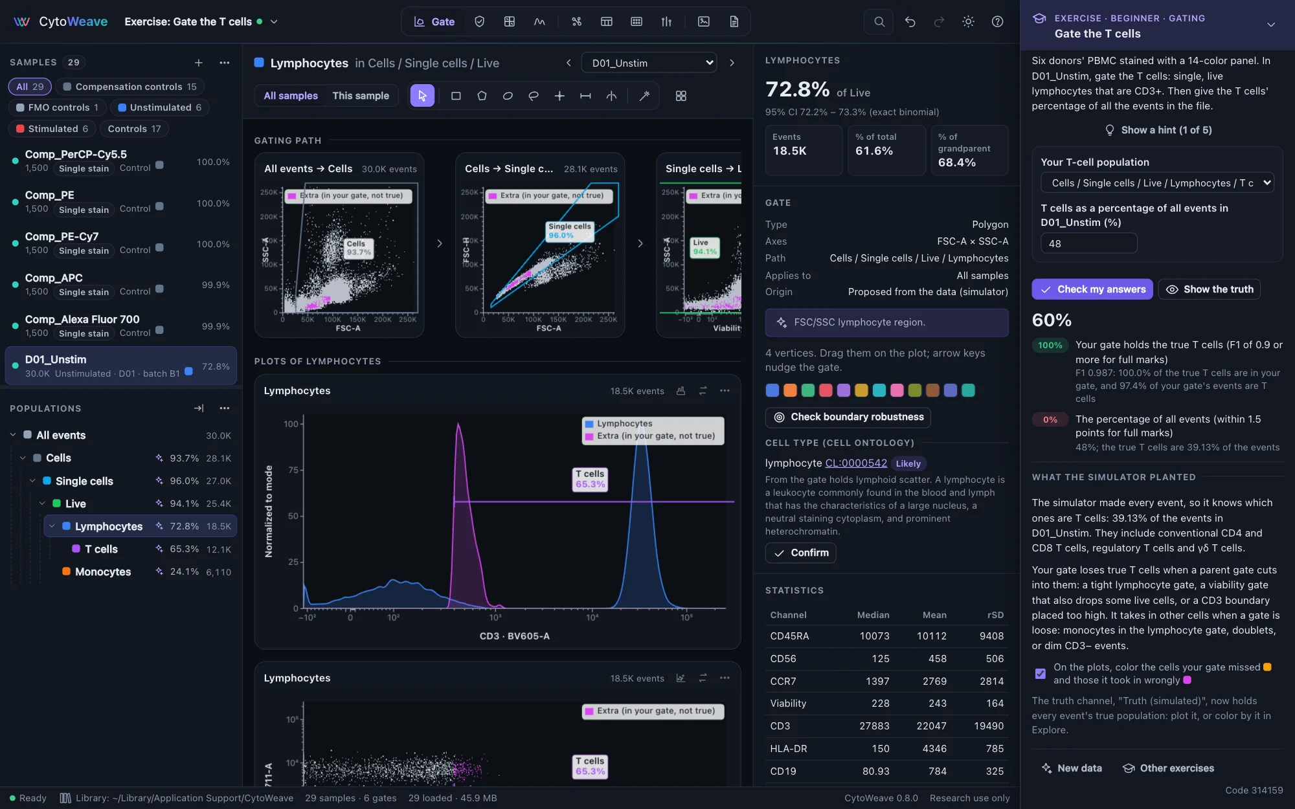This screenshot has width=1295, height=809.
Task: Open the D01_Unstim sample dropdown
Action: [649, 63]
